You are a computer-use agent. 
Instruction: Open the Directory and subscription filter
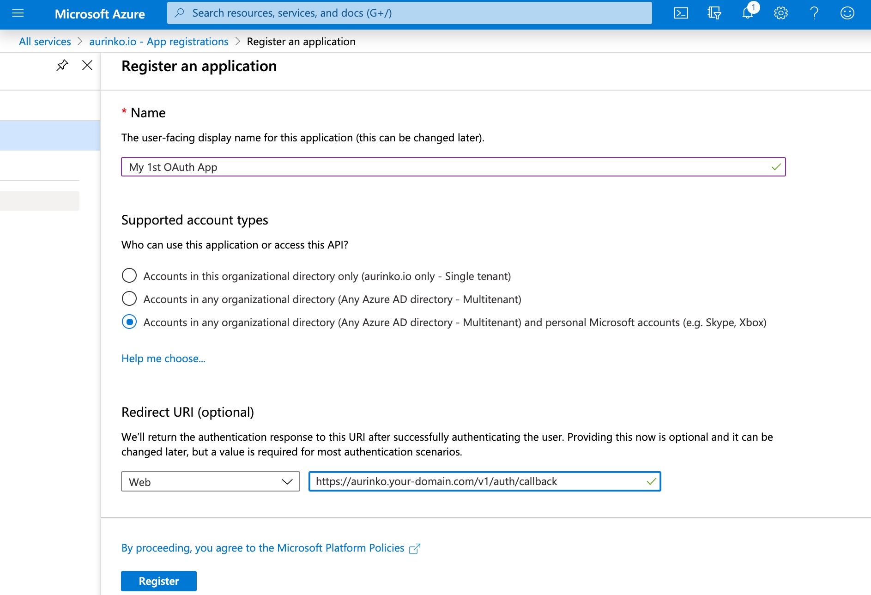714,13
